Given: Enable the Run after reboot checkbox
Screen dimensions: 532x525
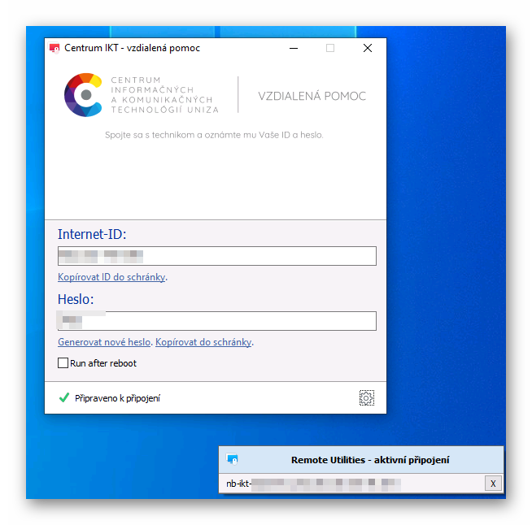Looking at the screenshot, I should coord(63,363).
